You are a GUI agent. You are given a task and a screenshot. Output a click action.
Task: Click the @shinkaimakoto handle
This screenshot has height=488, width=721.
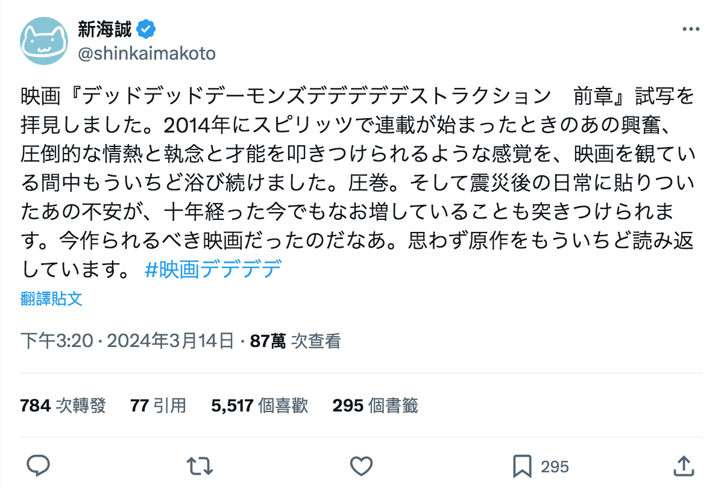click(146, 54)
